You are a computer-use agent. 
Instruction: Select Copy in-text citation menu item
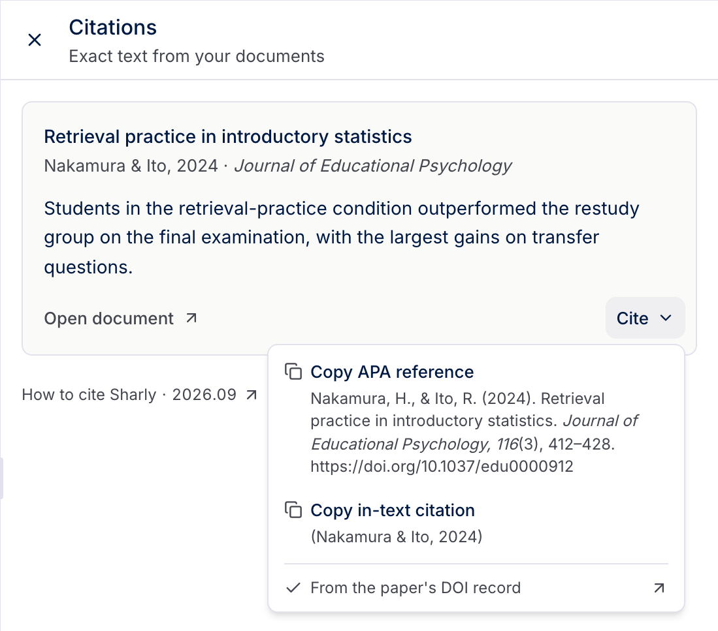pyautogui.click(x=476, y=523)
